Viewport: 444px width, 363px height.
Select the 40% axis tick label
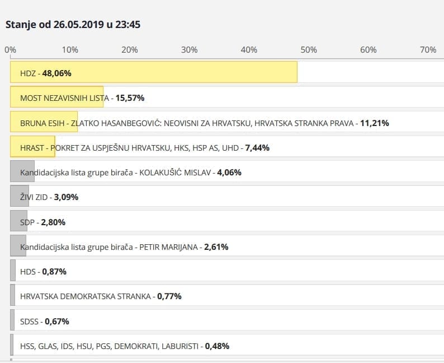coord(249,50)
